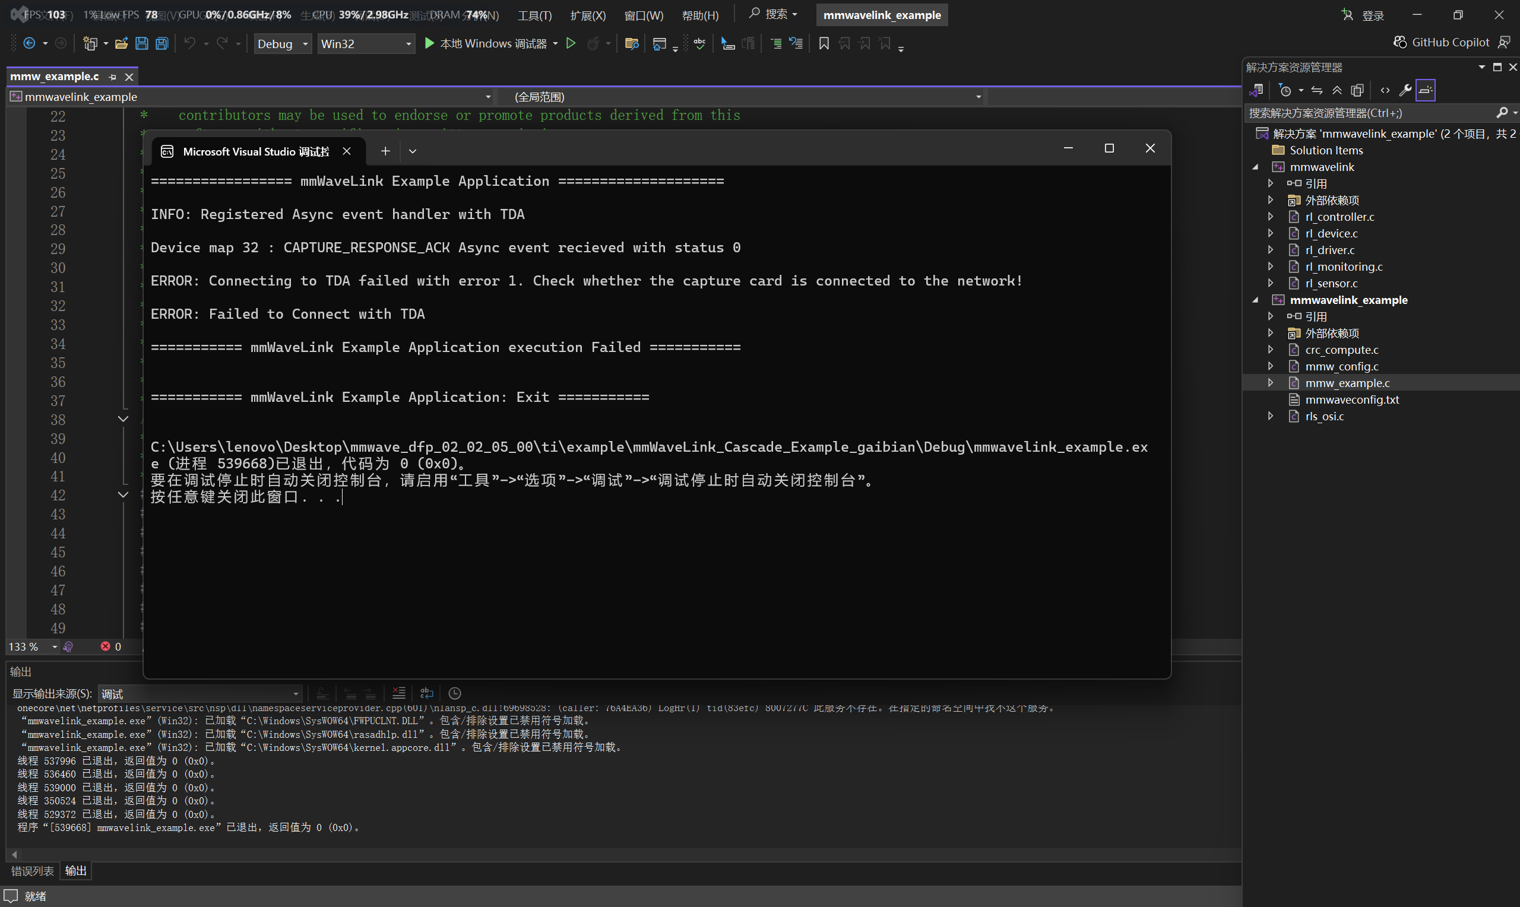Toggle the preview selected items icon
This screenshot has width=1520, height=907.
pos(1425,90)
